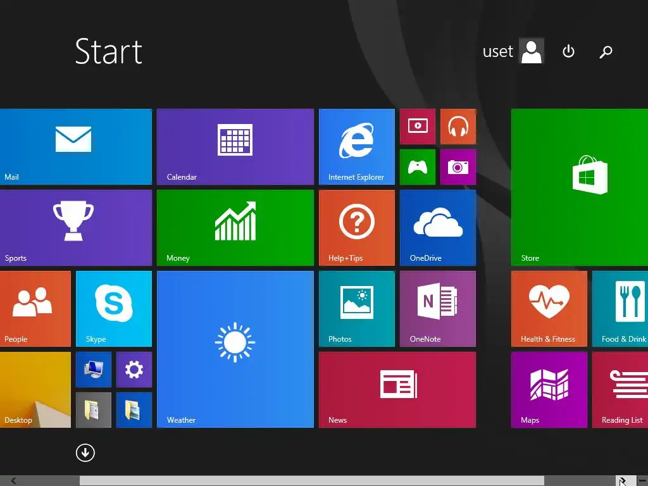Launch Internet Explorer tile

pyautogui.click(x=357, y=147)
